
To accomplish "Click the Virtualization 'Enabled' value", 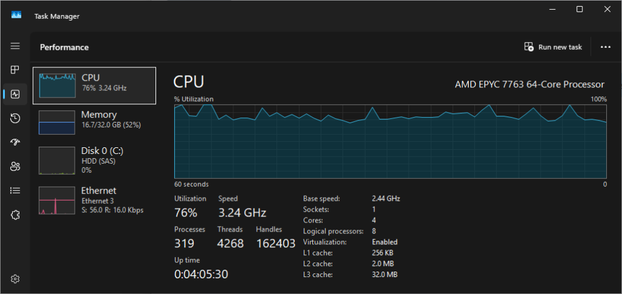I will (384, 242).
